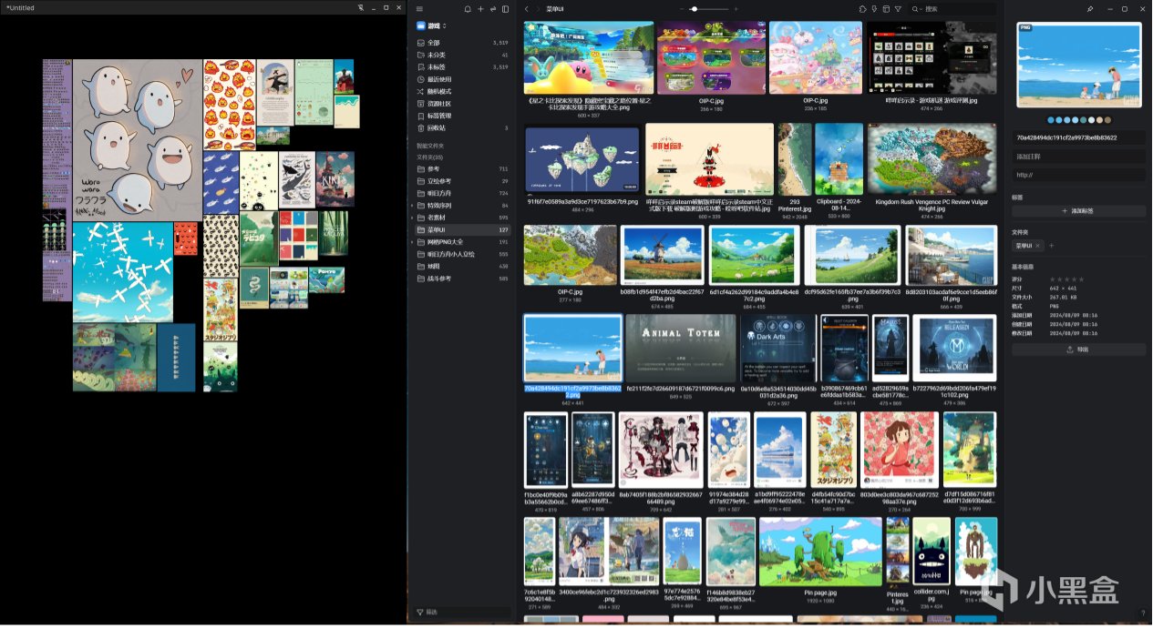Viewport: 1153px width, 628px height.
Task: Click the lightning quick-action toolbar icon
Action: coord(874,9)
